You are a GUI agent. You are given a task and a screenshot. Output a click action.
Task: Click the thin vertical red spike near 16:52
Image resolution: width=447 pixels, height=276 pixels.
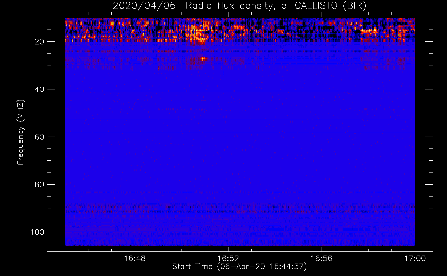(224, 73)
